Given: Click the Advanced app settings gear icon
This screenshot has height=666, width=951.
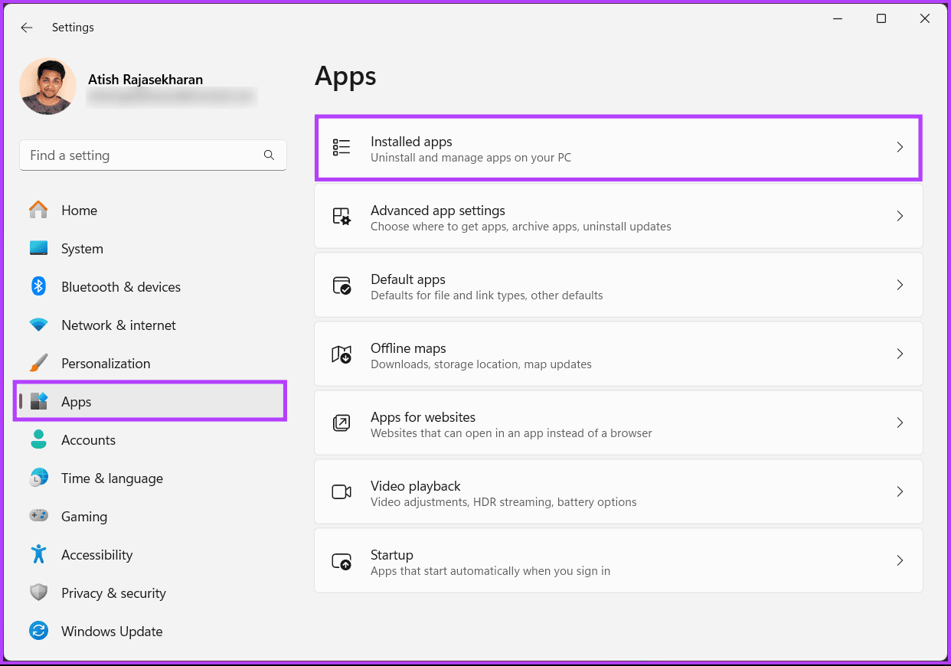Looking at the screenshot, I should pos(342,217).
